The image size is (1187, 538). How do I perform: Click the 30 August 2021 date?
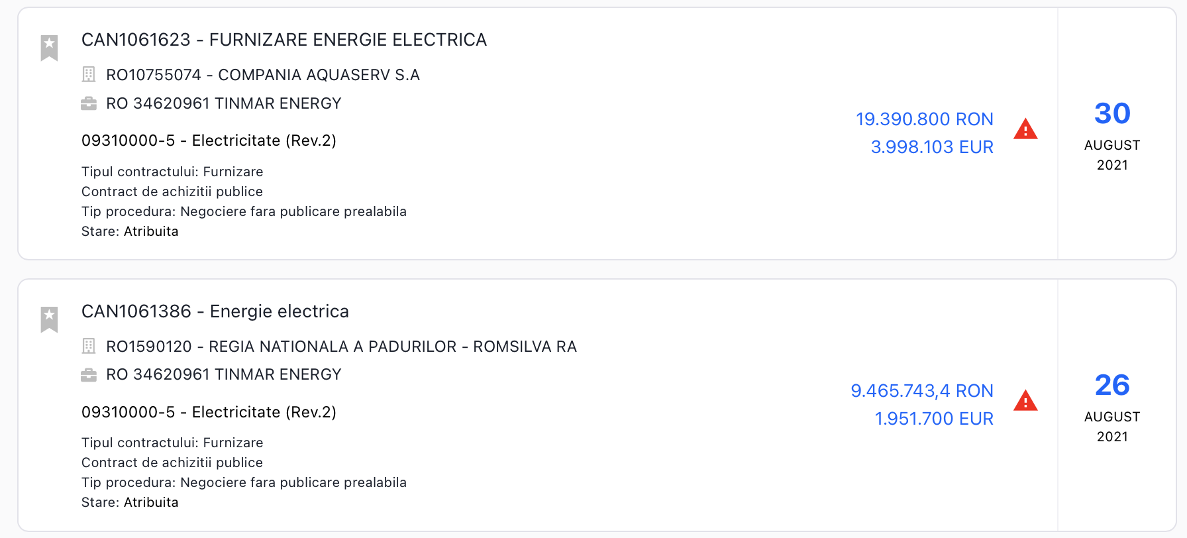(x=1112, y=136)
